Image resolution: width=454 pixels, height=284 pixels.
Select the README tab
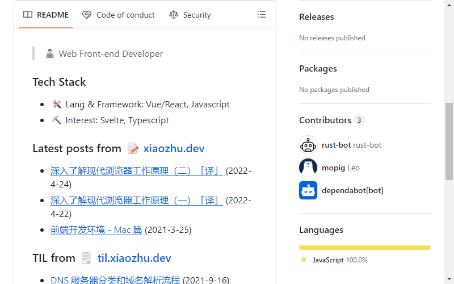[x=46, y=15]
